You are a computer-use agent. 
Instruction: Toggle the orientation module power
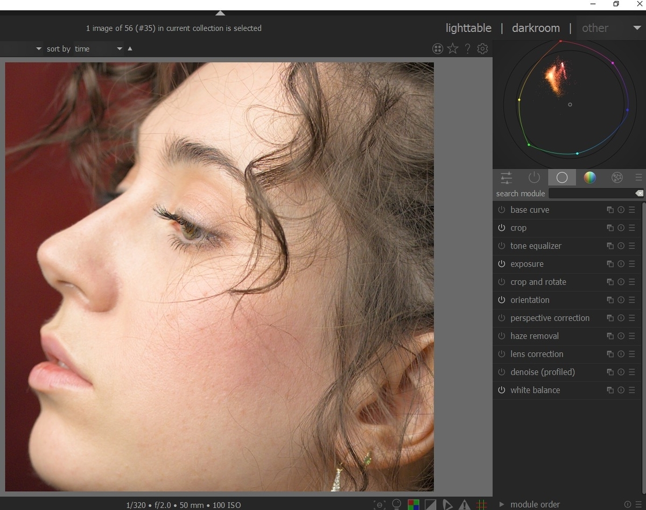click(501, 300)
